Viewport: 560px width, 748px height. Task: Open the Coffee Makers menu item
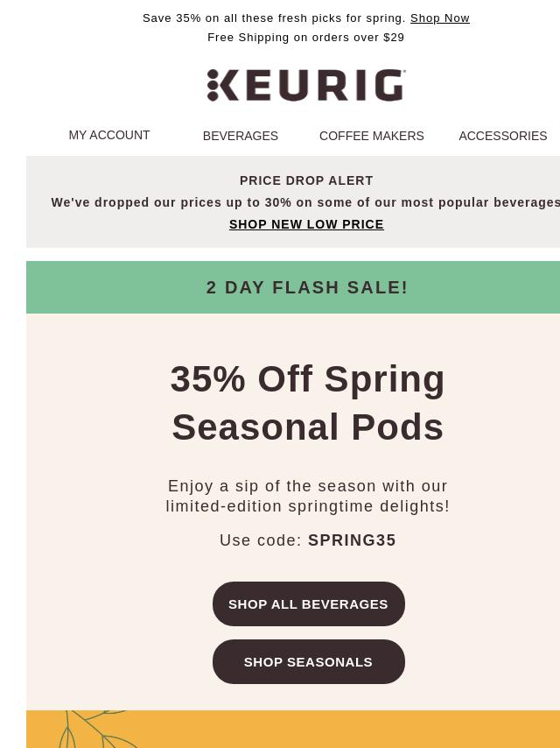pos(372,136)
